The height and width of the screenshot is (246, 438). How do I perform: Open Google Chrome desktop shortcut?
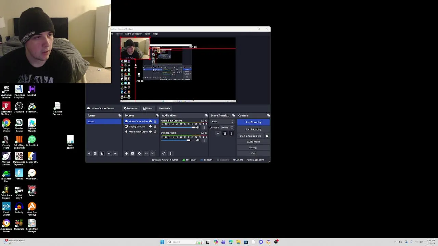6,125
